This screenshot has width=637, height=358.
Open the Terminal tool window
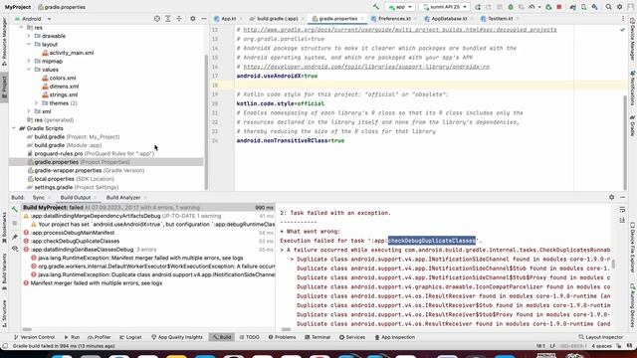[318, 337]
